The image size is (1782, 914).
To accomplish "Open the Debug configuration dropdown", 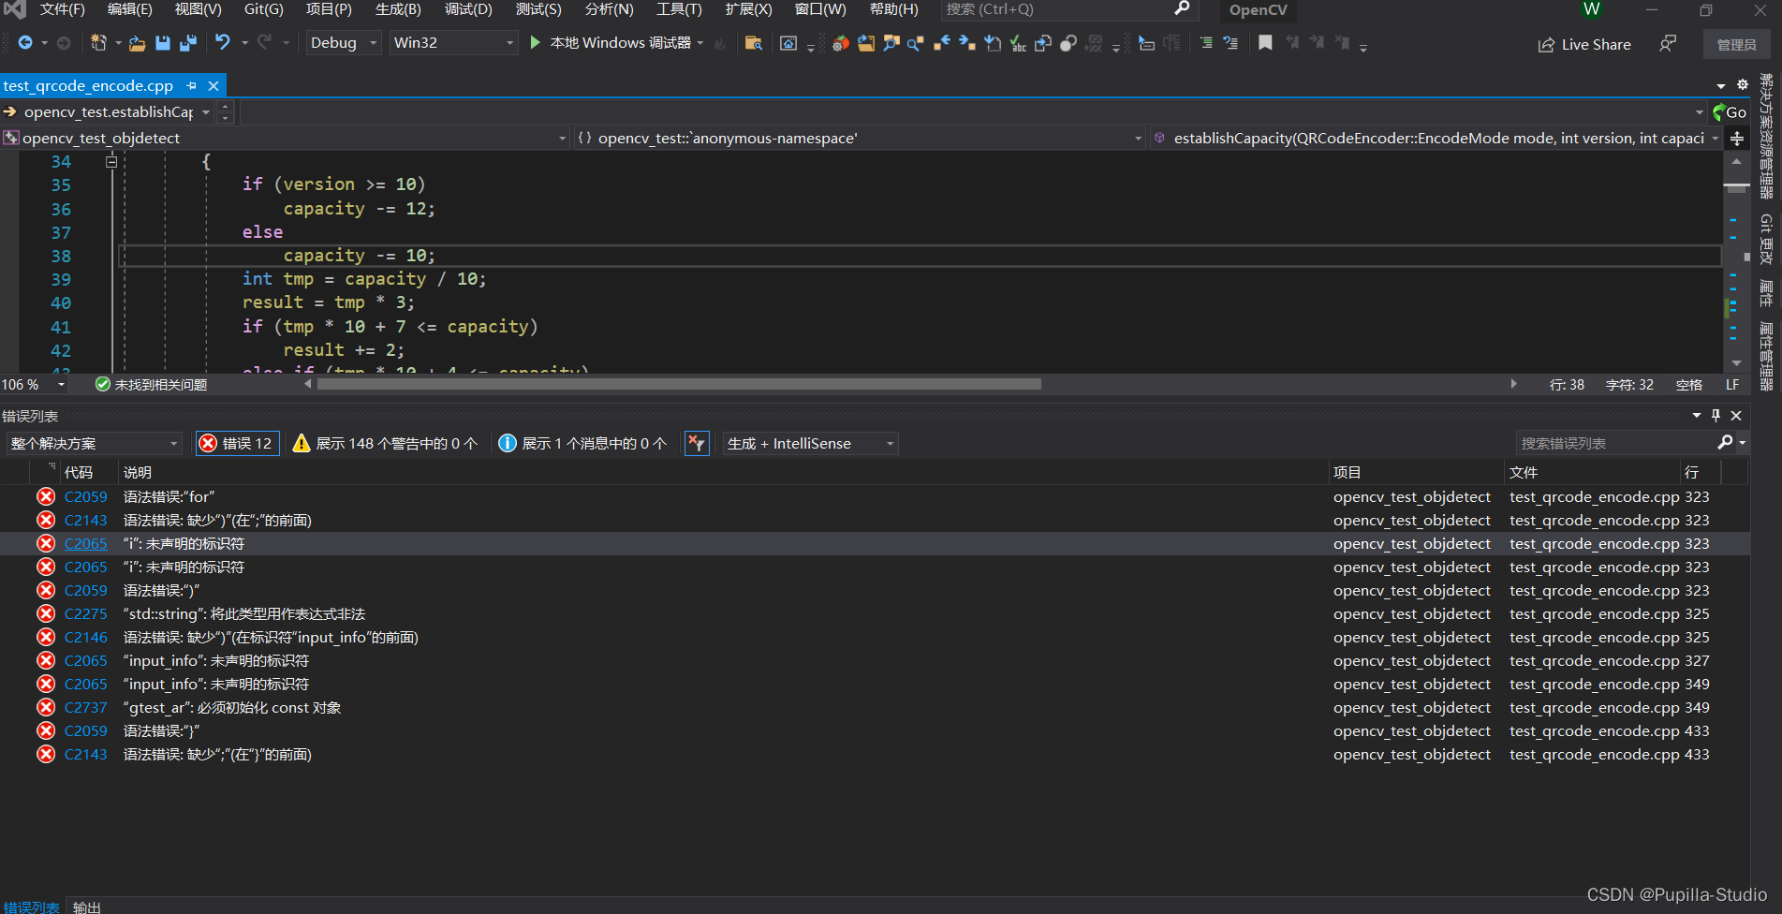I will coord(344,43).
